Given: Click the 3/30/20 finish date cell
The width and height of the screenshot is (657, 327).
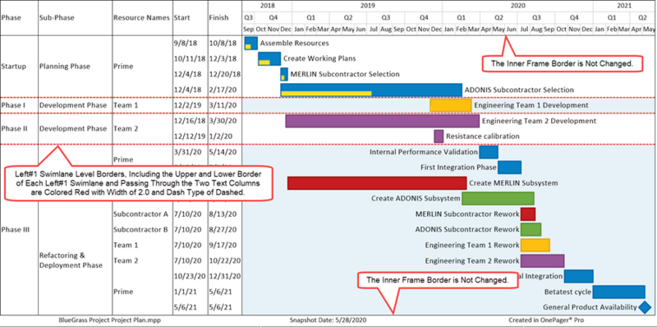Looking at the screenshot, I should click(x=223, y=121).
